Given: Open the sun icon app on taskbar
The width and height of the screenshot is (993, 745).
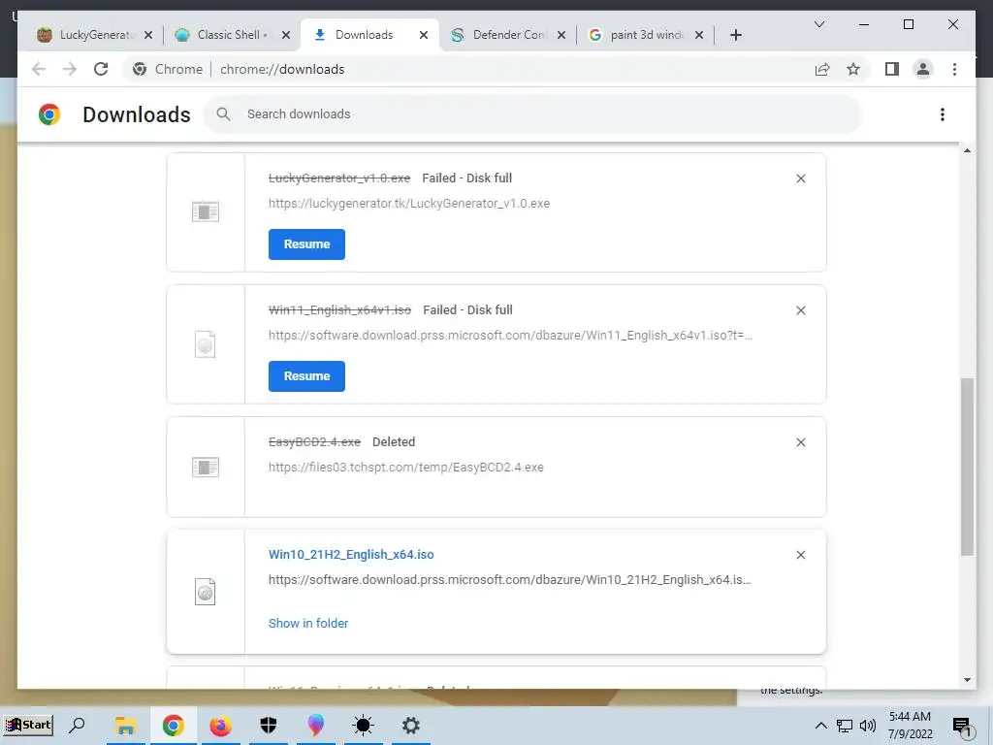Looking at the screenshot, I should [363, 726].
